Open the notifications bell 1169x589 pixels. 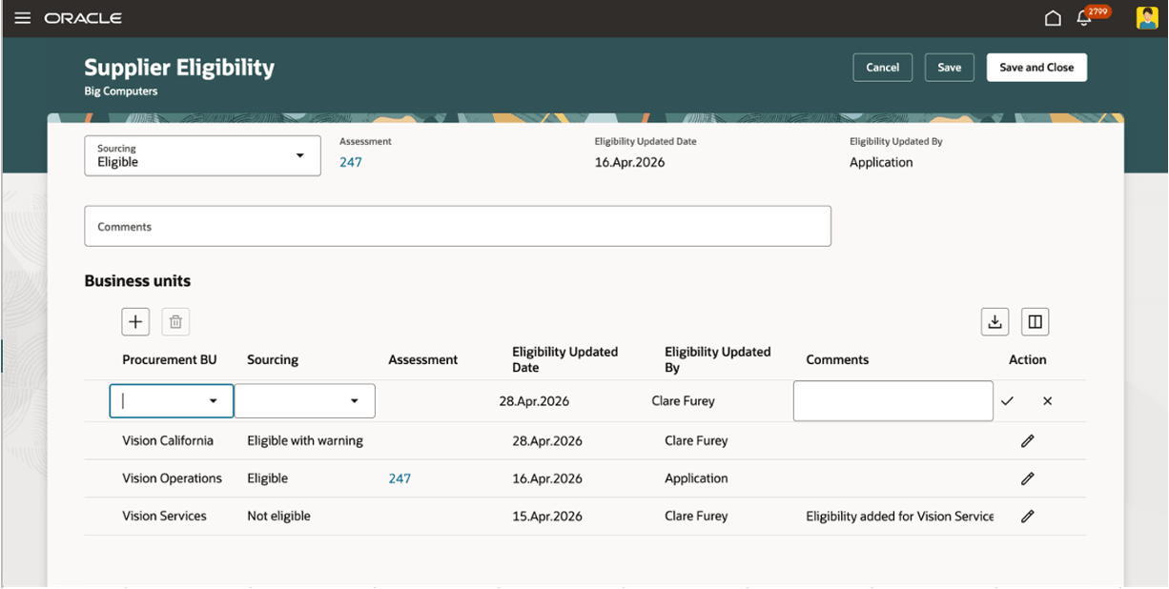[x=1084, y=18]
